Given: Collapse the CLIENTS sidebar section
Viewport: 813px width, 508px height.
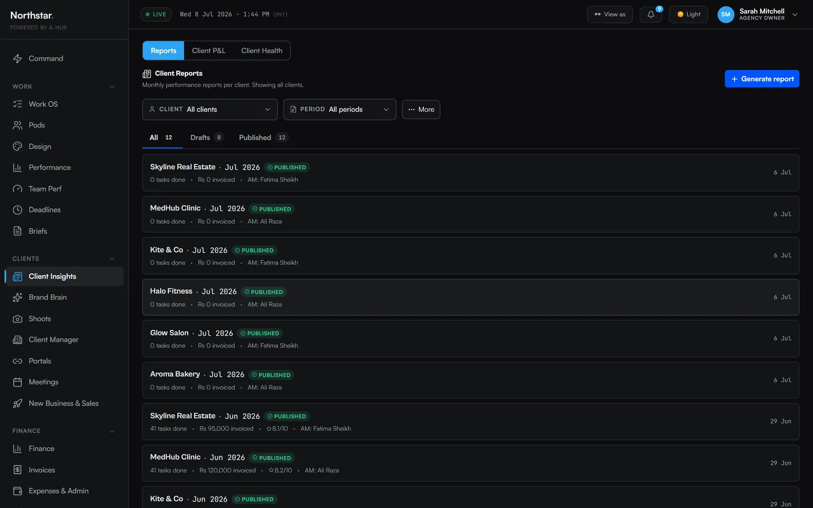Looking at the screenshot, I should (112, 259).
